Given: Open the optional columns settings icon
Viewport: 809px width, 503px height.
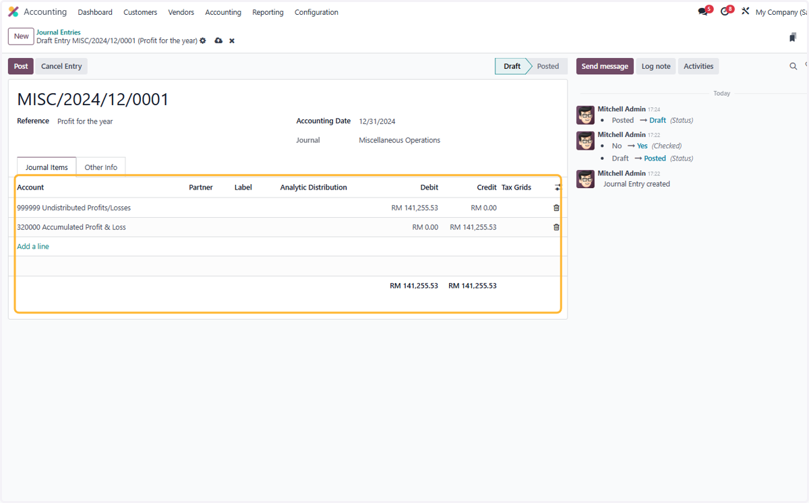Looking at the screenshot, I should point(557,187).
